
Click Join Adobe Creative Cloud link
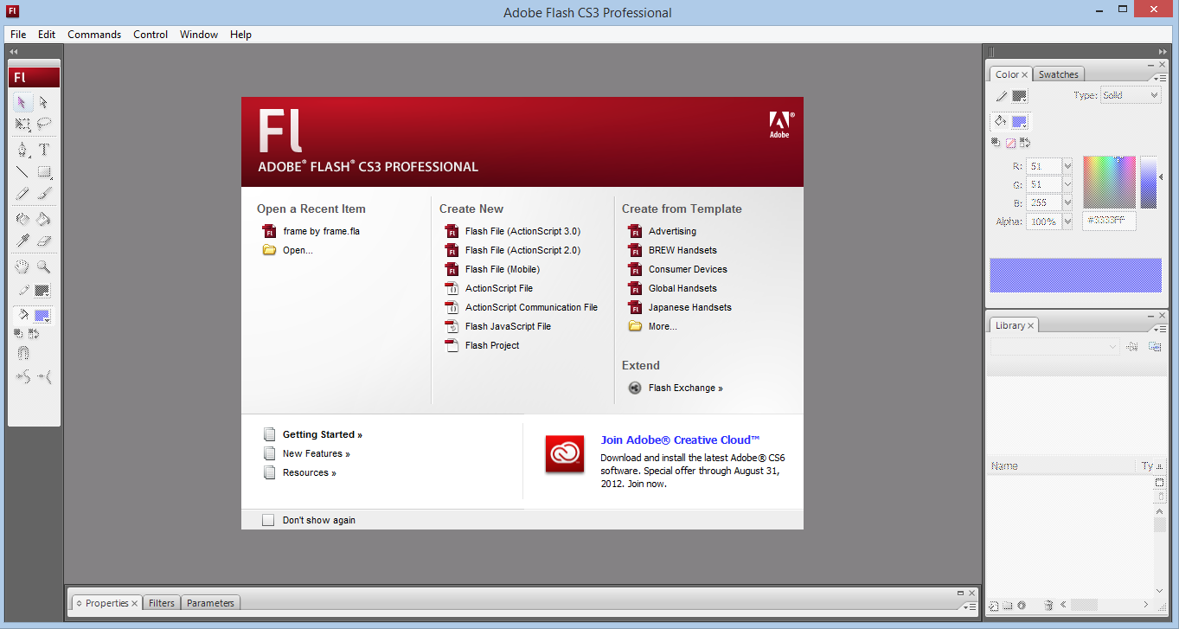681,440
